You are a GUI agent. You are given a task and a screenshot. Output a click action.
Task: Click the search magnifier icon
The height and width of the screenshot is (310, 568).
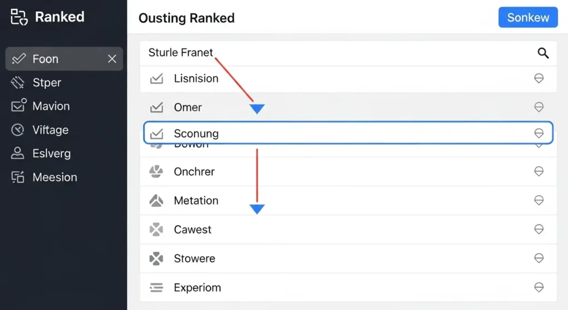point(543,53)
